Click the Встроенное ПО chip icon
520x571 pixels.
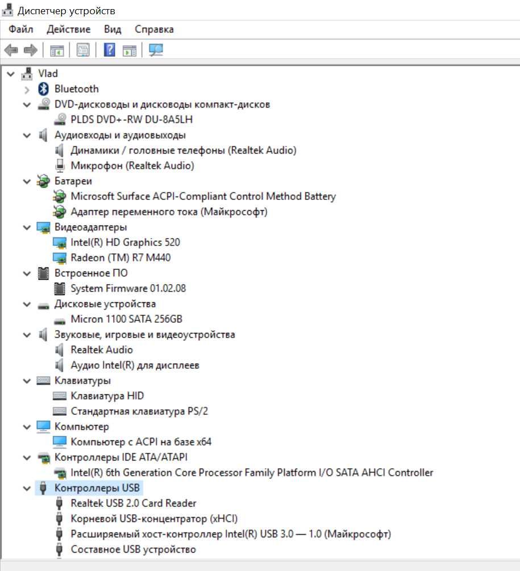pyautogui.click(x=43, y=273)
